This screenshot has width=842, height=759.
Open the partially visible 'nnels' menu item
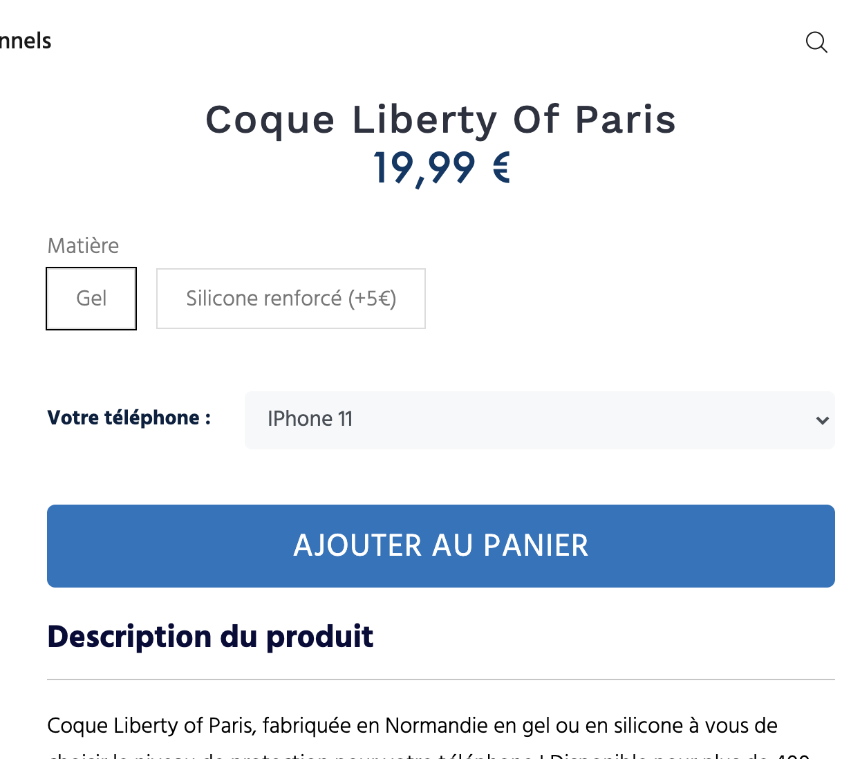pyautogui.click(x=26, y=41)
